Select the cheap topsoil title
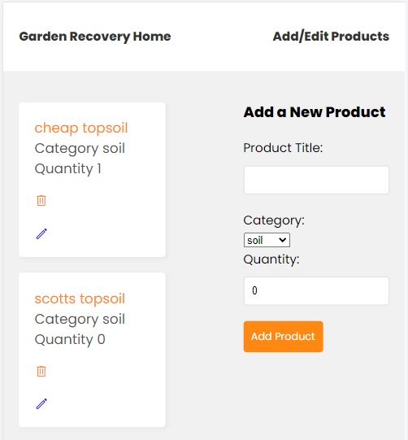Image resolution: width=408 pixels, height=440 pixels. 81,129
